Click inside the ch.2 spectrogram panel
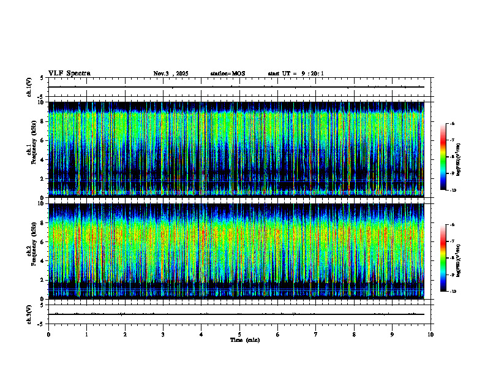485x375 pixels. [x=236, y=251]
